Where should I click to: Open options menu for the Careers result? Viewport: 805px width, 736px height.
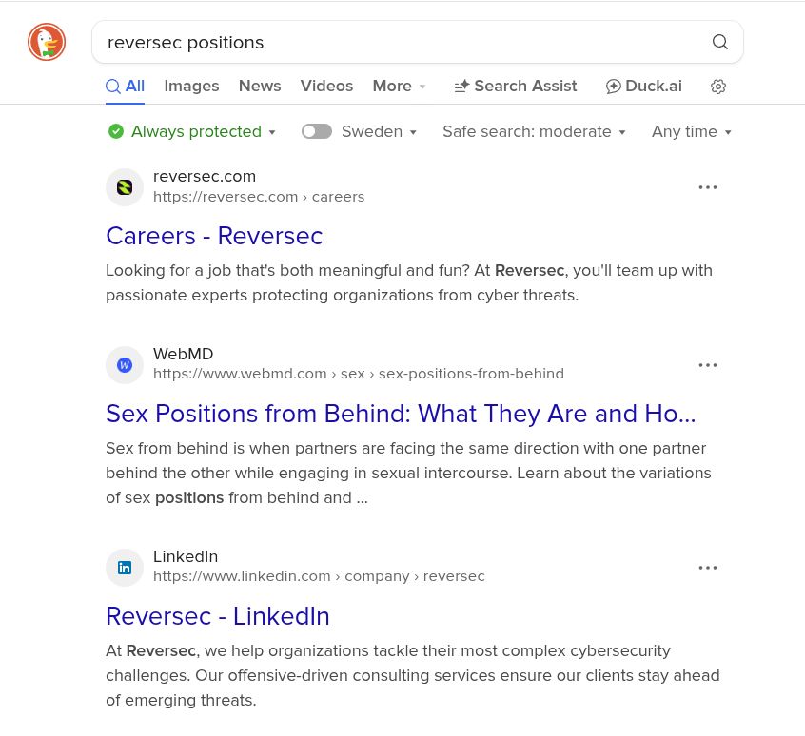click(x=708, y=187)
